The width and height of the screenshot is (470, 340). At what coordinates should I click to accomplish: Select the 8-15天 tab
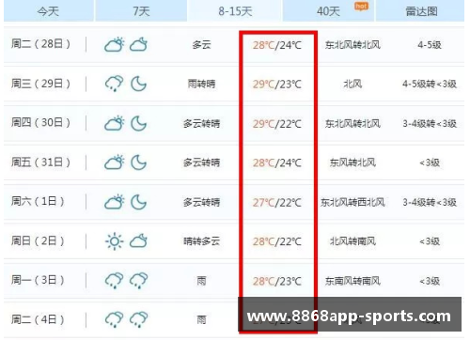click(235, 10)
